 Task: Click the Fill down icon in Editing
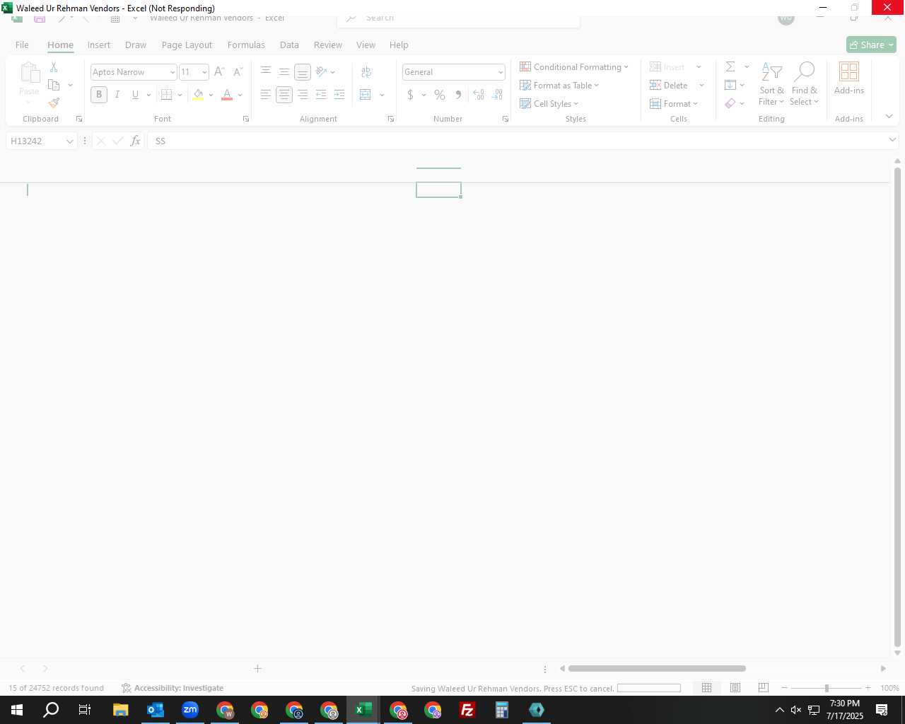730,85
